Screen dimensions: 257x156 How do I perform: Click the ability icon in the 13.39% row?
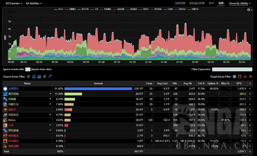pos(5,94)
